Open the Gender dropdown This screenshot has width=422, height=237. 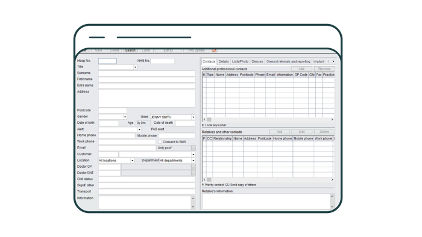125,117
